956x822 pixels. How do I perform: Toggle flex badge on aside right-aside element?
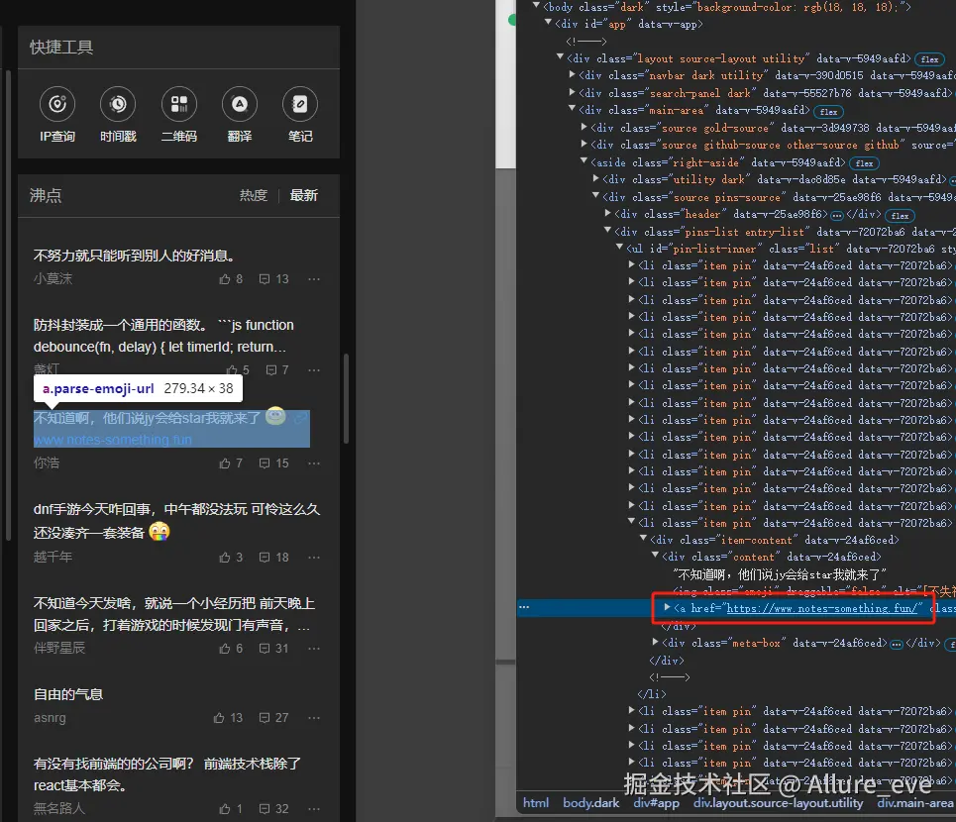[864, 162]
